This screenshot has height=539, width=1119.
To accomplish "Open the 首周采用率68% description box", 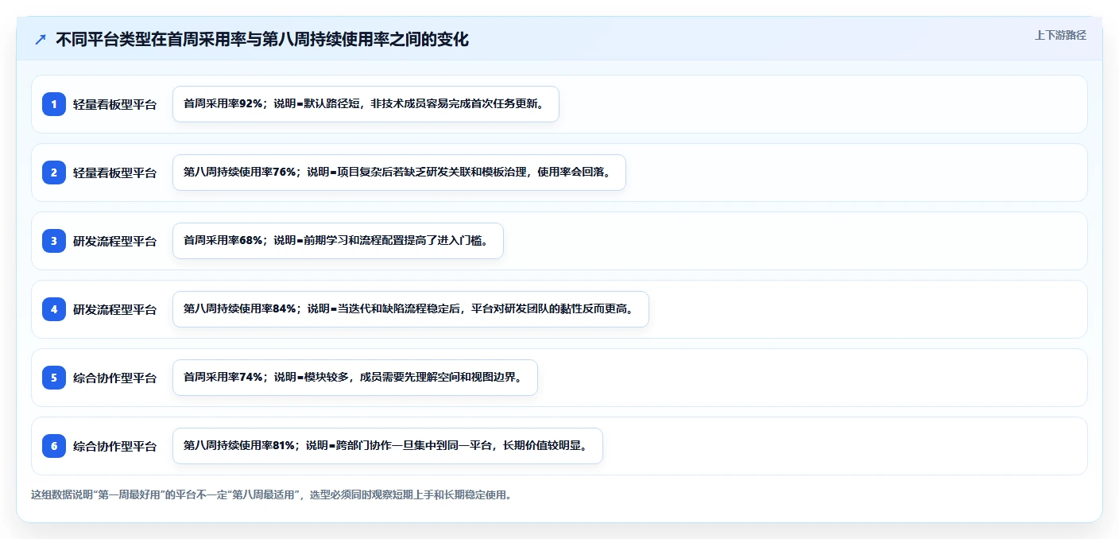I will [x=338, y=241].
